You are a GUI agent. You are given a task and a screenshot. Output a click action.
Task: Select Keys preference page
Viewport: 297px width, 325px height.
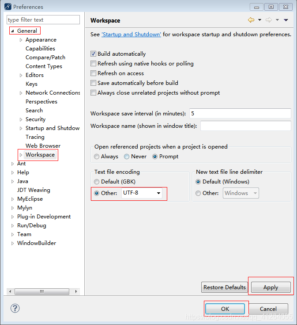[x=31, y=84]
